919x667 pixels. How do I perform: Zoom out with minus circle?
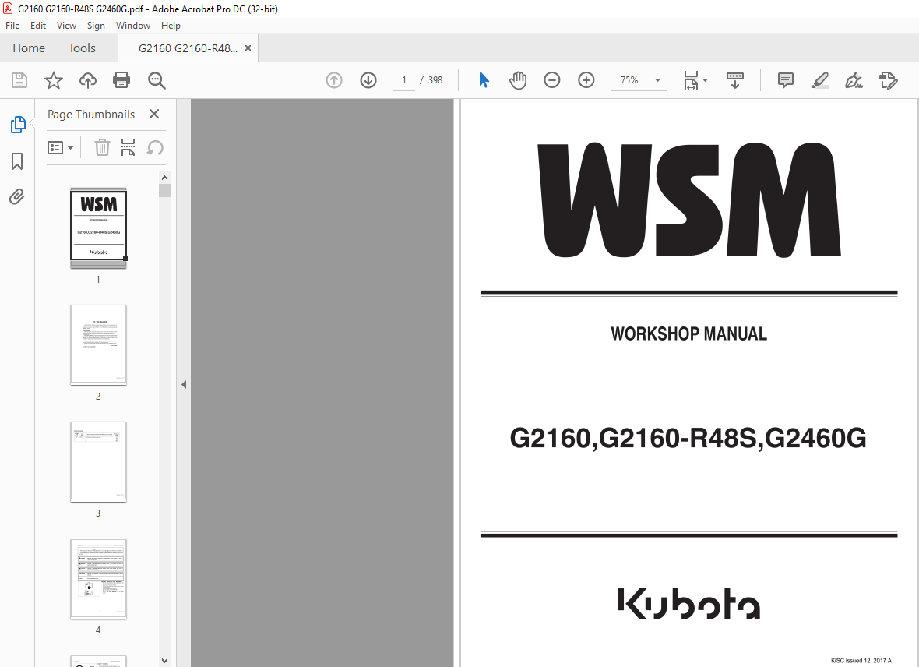pyautogui.click(x=551, y=80)
